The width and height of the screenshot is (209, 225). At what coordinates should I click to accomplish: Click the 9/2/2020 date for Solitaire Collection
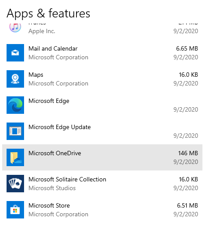(186, 188)
